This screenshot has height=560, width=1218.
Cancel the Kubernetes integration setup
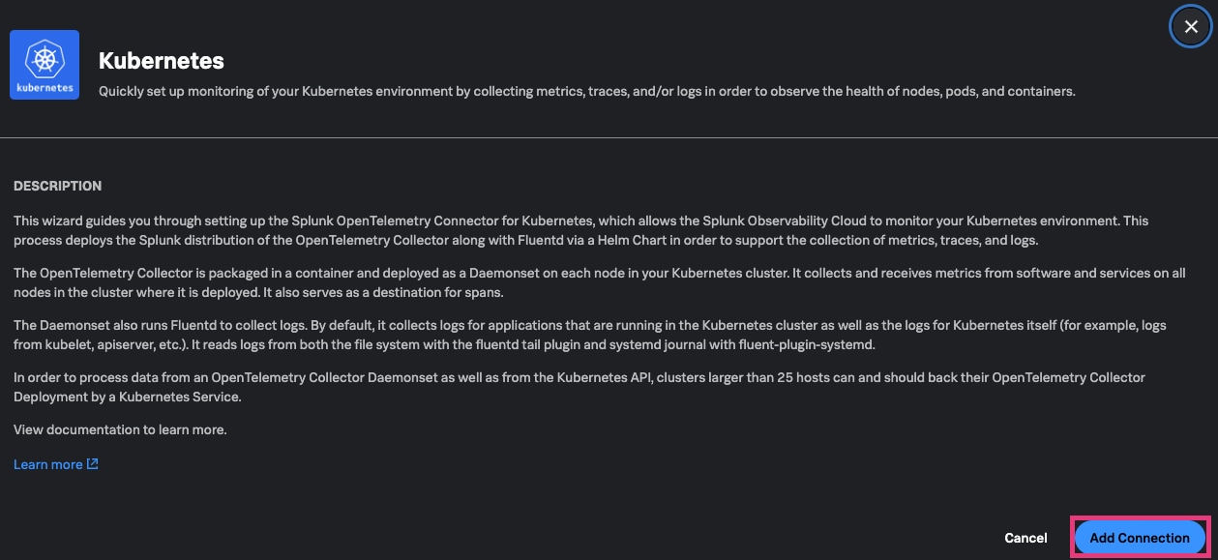pyautogui.click(x=1025, y=538)
